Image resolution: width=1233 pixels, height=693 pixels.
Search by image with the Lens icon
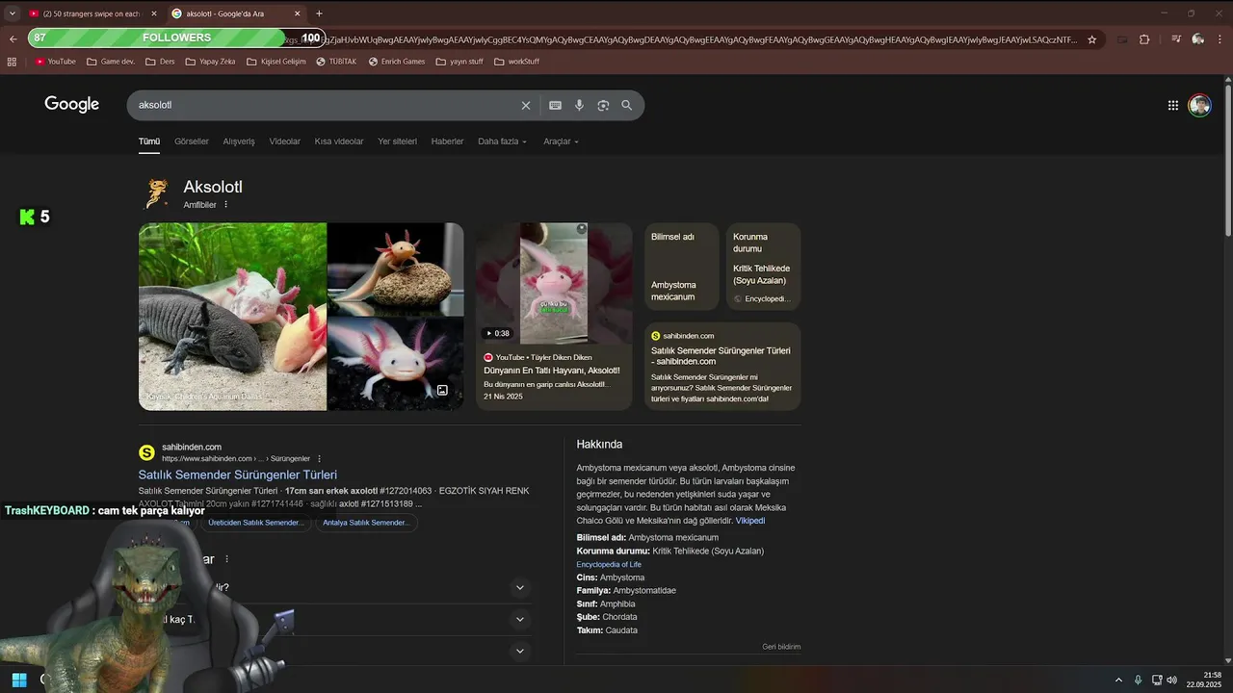[x=603, y=106]
